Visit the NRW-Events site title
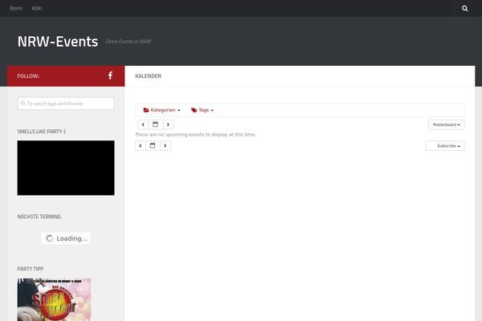Screen dimensions: 482x321 (58, 42)
